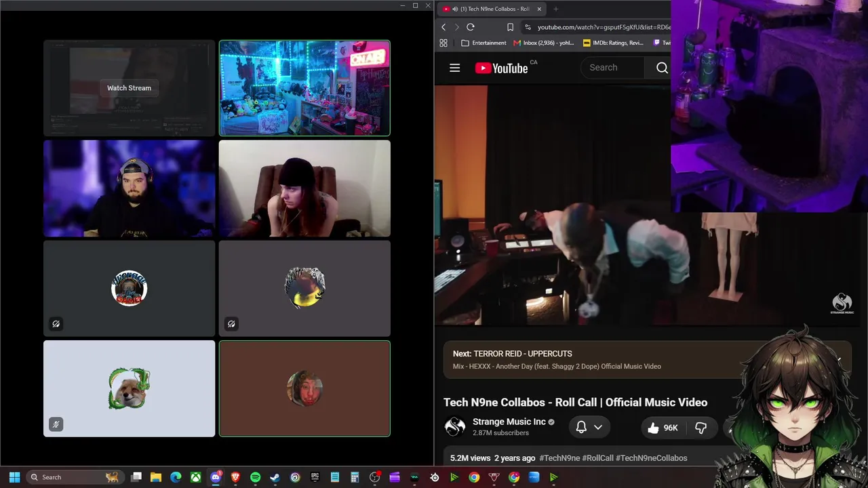Image resolution: width=868 pixels, height=488 pixels.
Task: Open a new browser tab
Action: [556, 9]
